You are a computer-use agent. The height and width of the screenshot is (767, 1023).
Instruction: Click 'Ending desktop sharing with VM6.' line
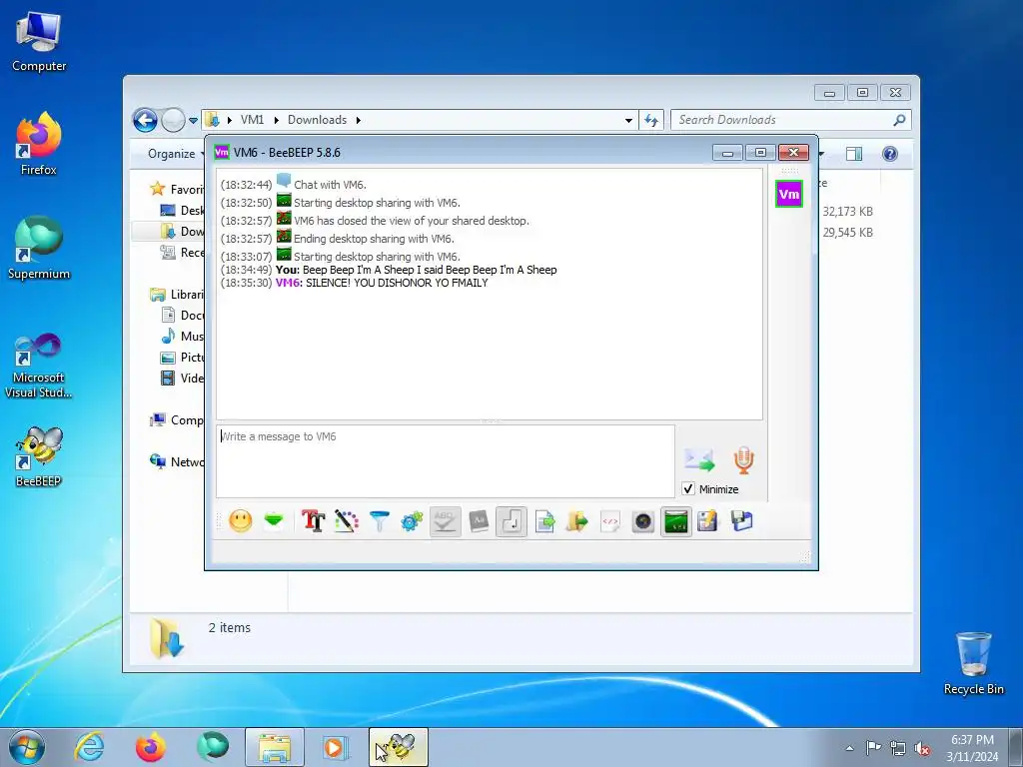click(374, 239)
